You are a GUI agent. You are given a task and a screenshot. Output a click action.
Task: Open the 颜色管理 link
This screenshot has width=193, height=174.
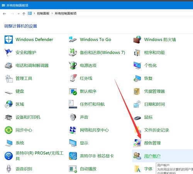pyautogui.click(x=152, y=143)
